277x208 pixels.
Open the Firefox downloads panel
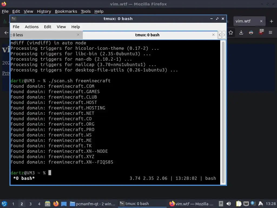pos(241,32)
